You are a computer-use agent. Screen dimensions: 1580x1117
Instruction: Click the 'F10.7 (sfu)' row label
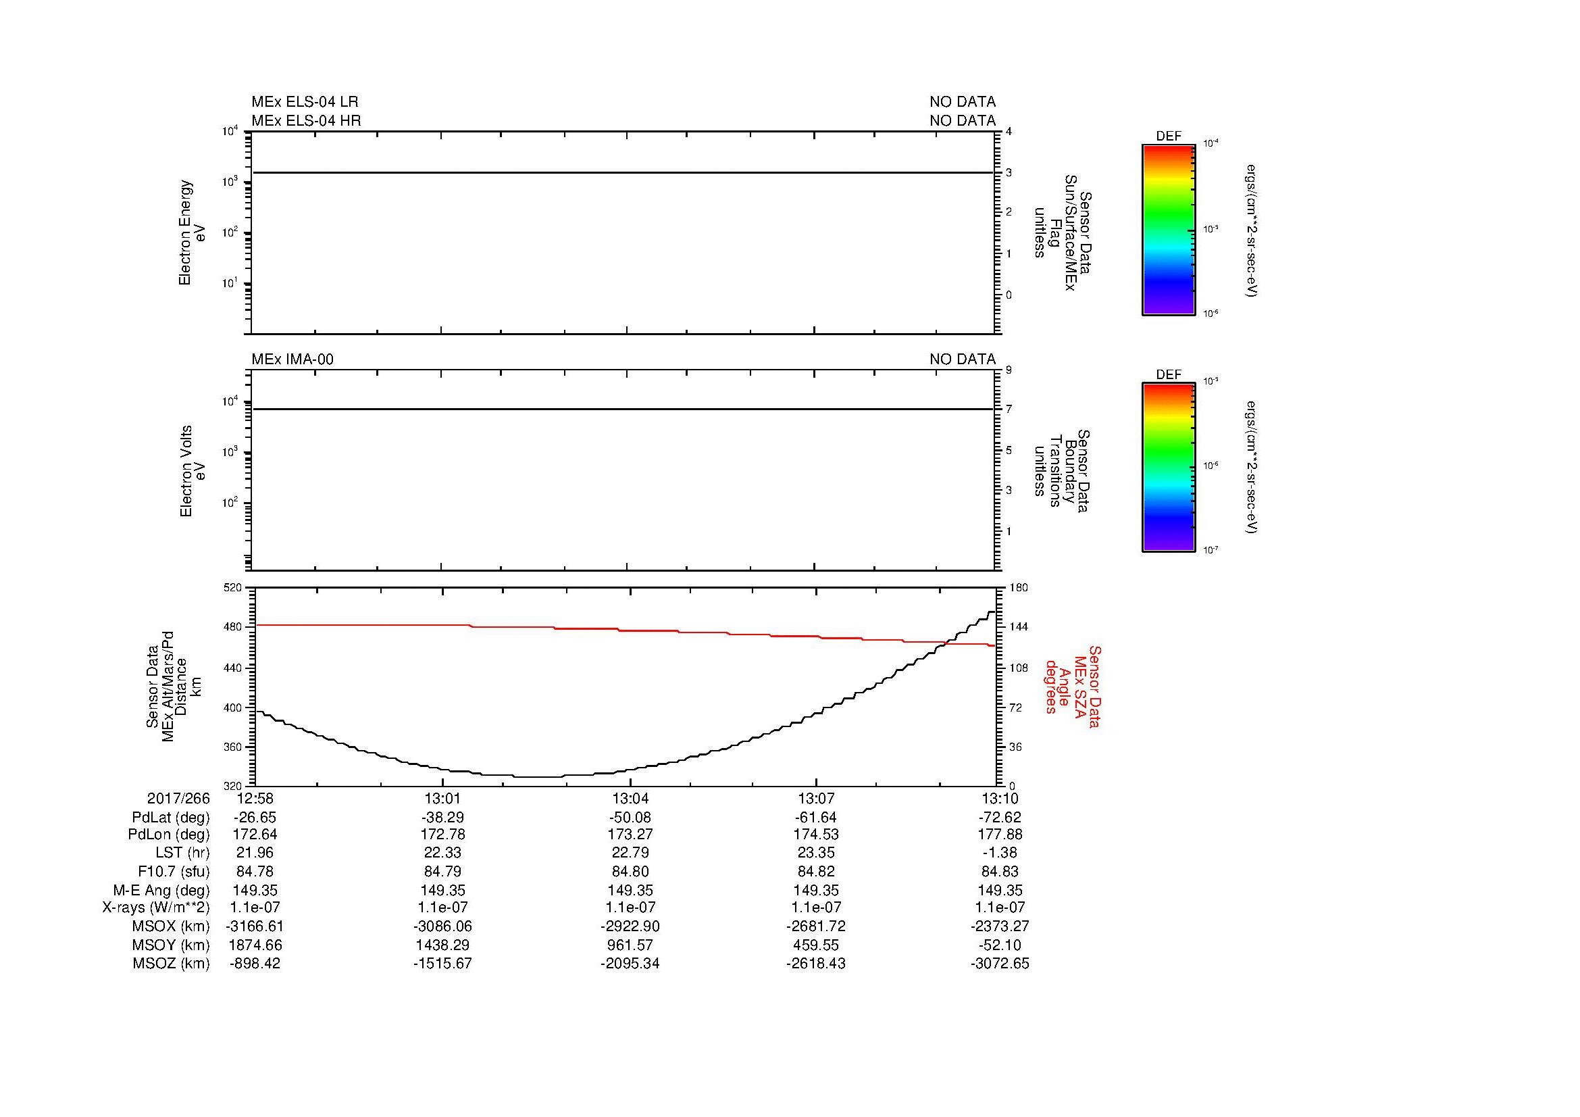click(174, 872)
